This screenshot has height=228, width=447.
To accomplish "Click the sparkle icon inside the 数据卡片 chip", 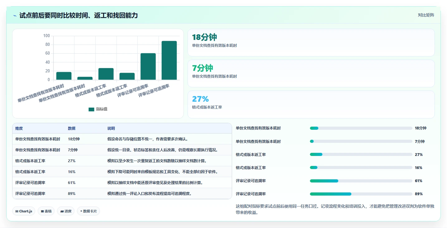I will (81, 211).
